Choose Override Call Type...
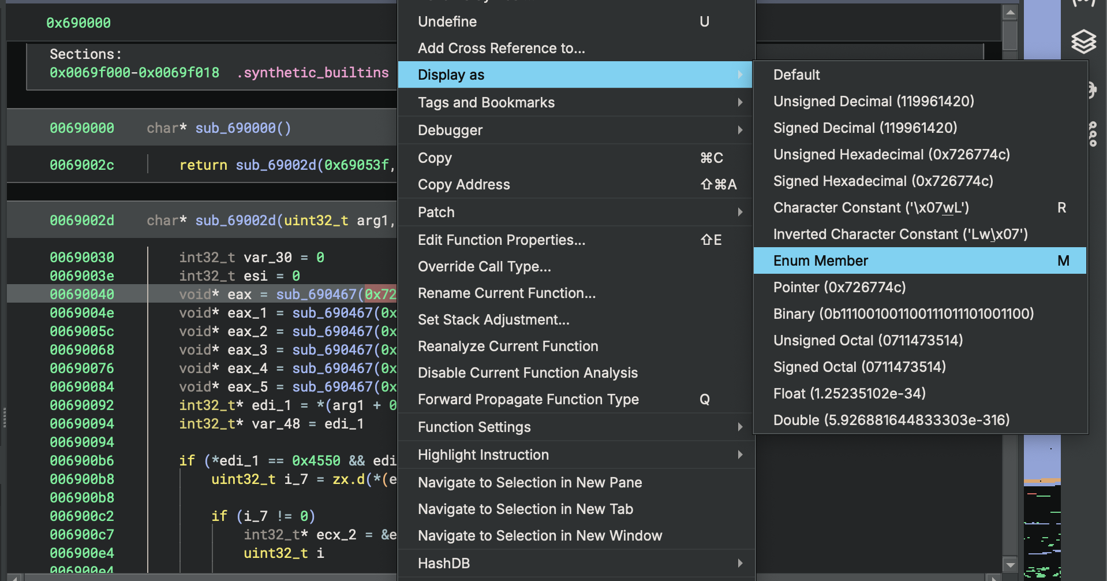The height and width of the screenshot is (581, 1107). tap(575, 266)
